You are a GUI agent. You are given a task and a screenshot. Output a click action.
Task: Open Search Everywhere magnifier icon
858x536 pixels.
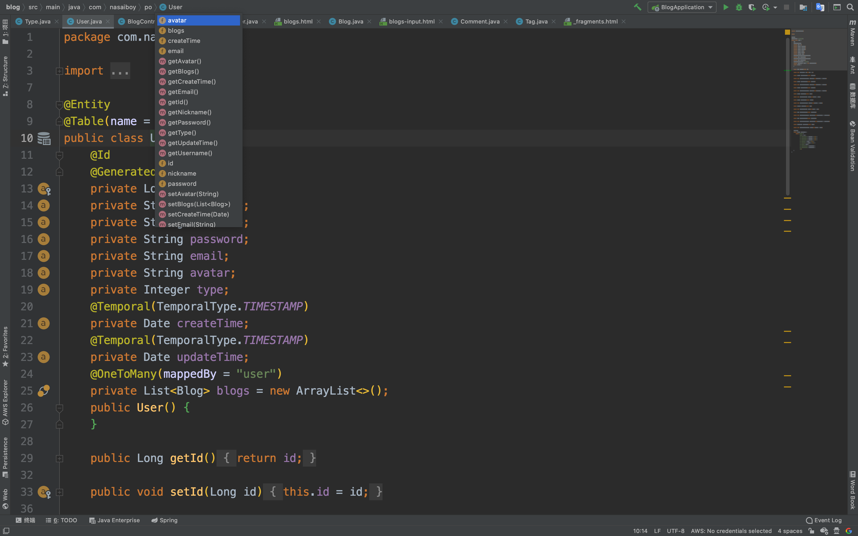(850, 7)
